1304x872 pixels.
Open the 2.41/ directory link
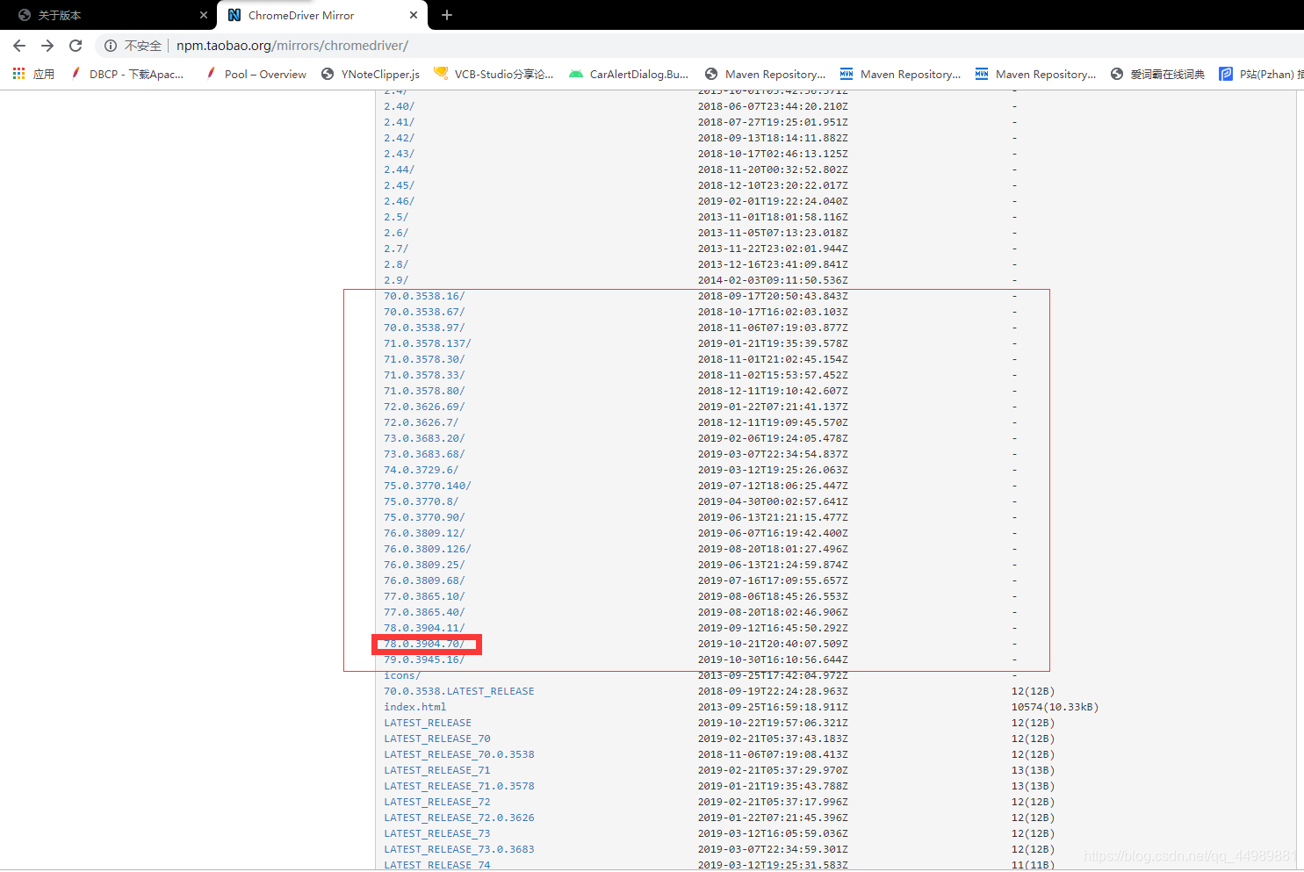click(399, 122)
